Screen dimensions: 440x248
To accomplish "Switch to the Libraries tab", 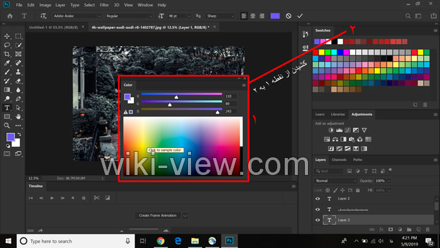I will [338, 115].
